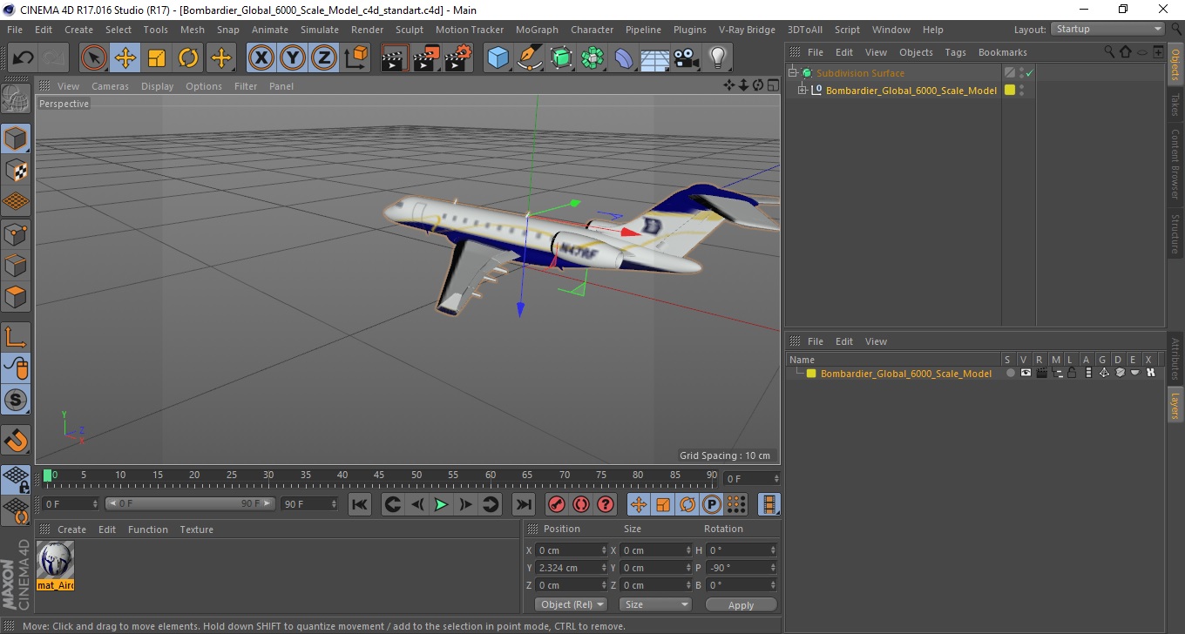Switch to the Content Browser side tab
The width and height of the screenshot is (1185, 634).
pyautogui.click(x=1175, y=165)
